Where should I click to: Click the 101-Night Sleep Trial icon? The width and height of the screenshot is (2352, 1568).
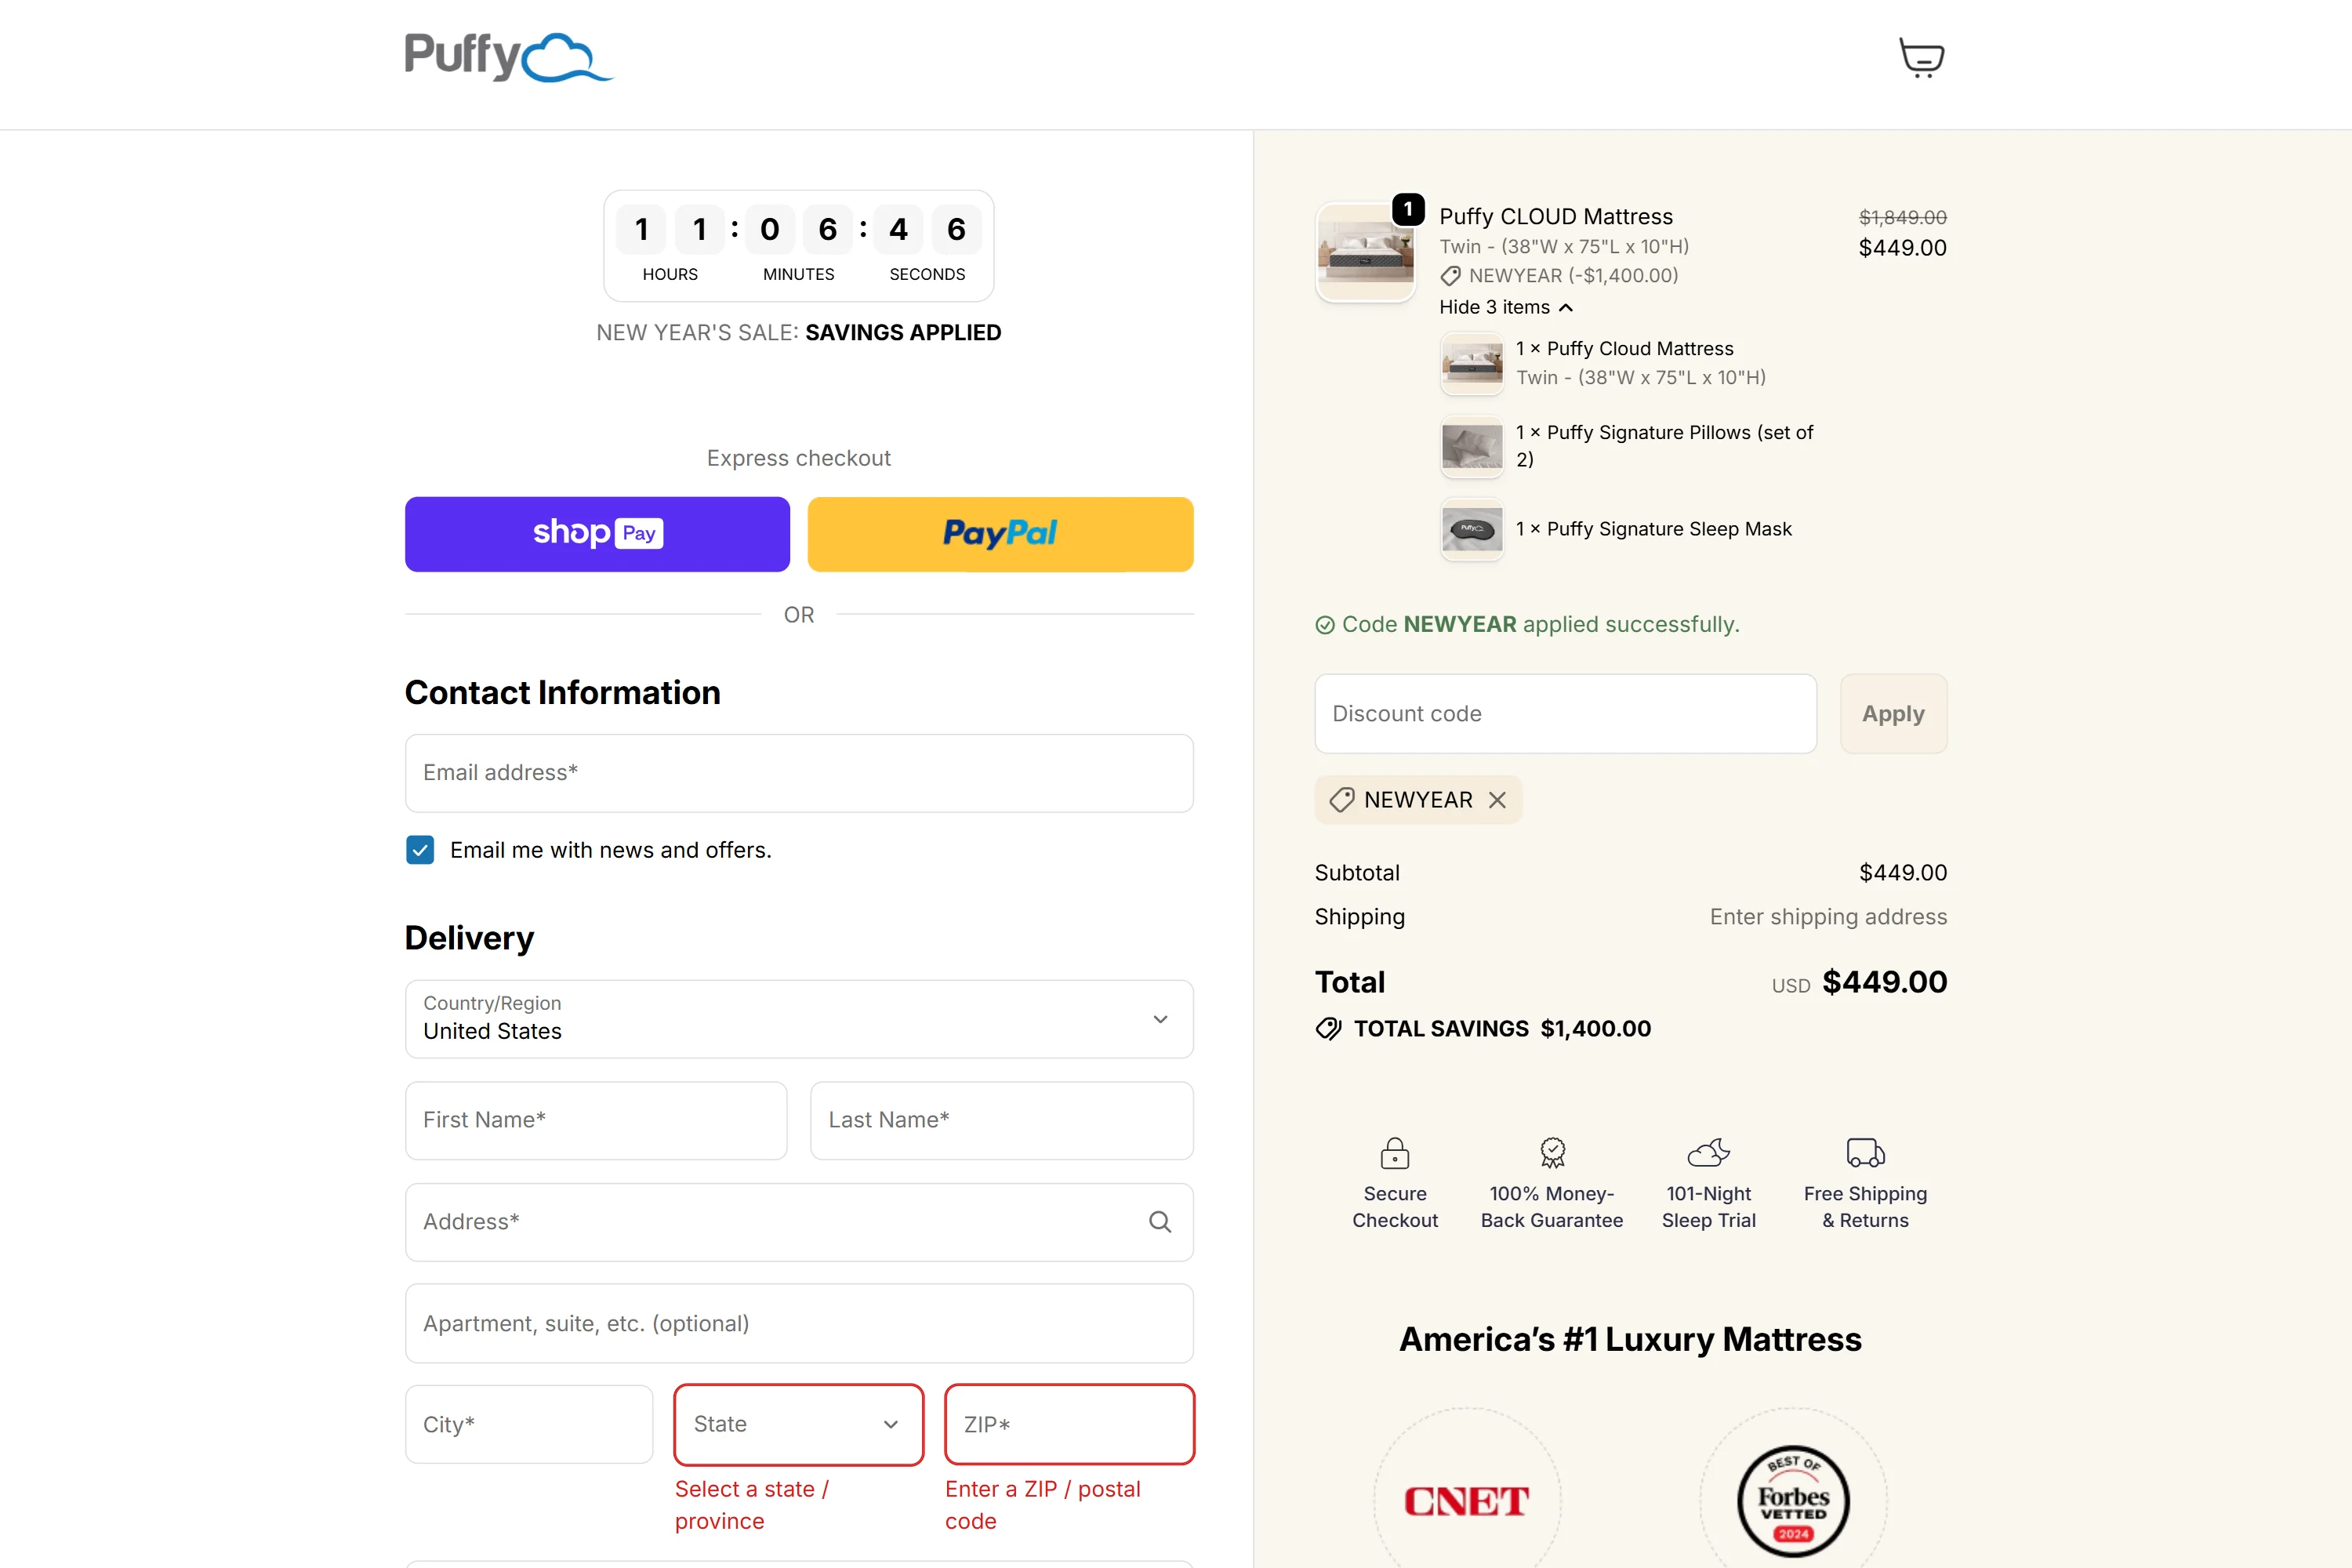click(1708, 1153)
